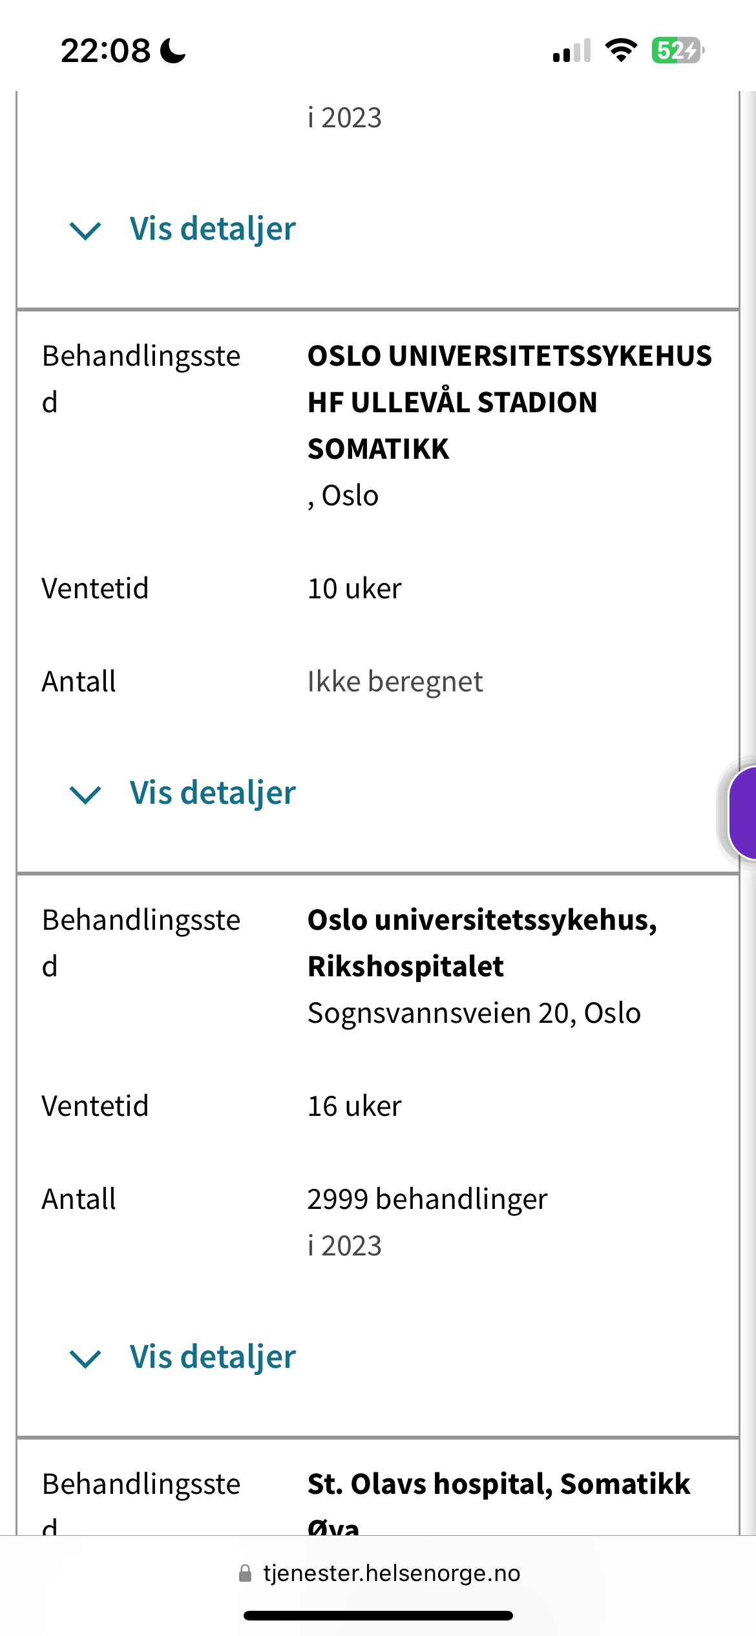Click the 16 uker waiting time value

coord(354,1106)
